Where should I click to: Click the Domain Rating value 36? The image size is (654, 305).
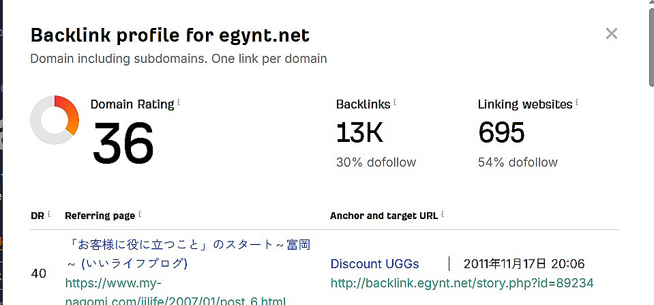click(x=123, y=142)
